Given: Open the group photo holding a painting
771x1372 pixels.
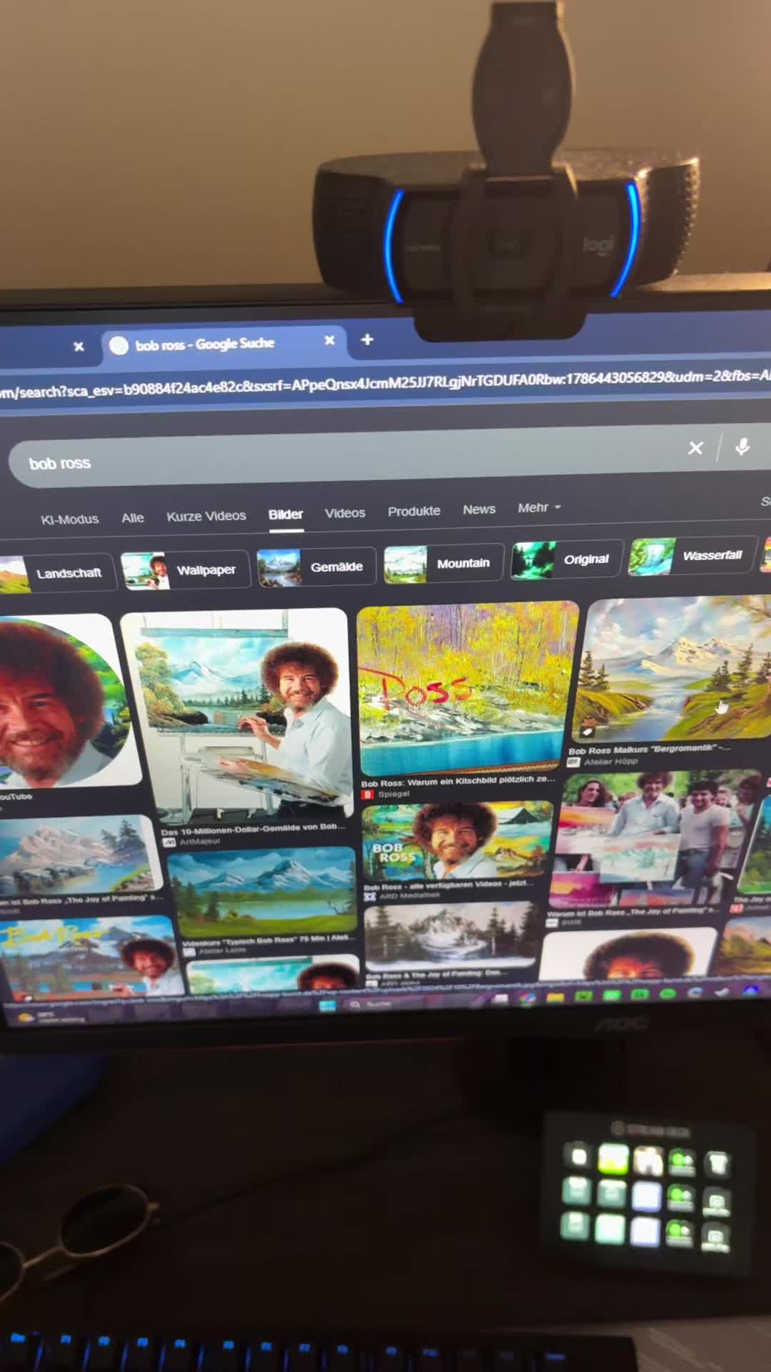Looking at the screenshot, I should (653, 840).
